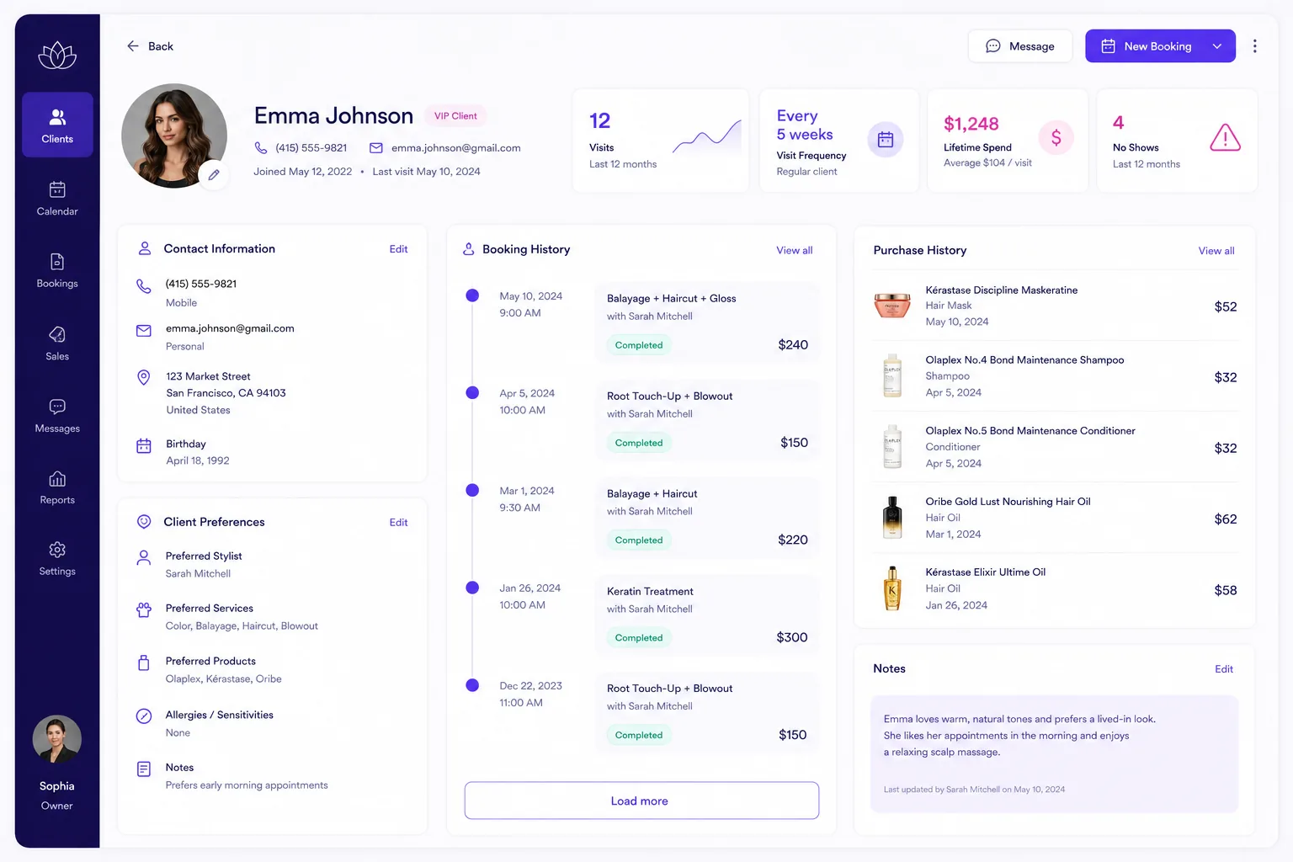Click the person icon by Contact Information
The image size is (1293, 862).
(145, 248)
